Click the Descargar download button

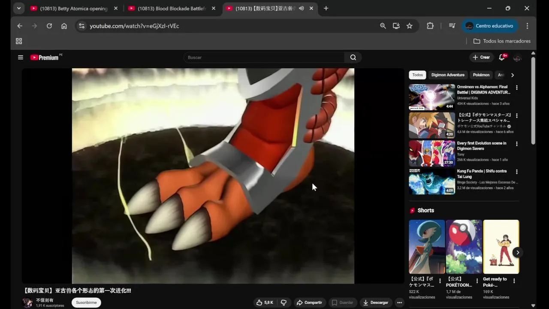click(376, 303)
